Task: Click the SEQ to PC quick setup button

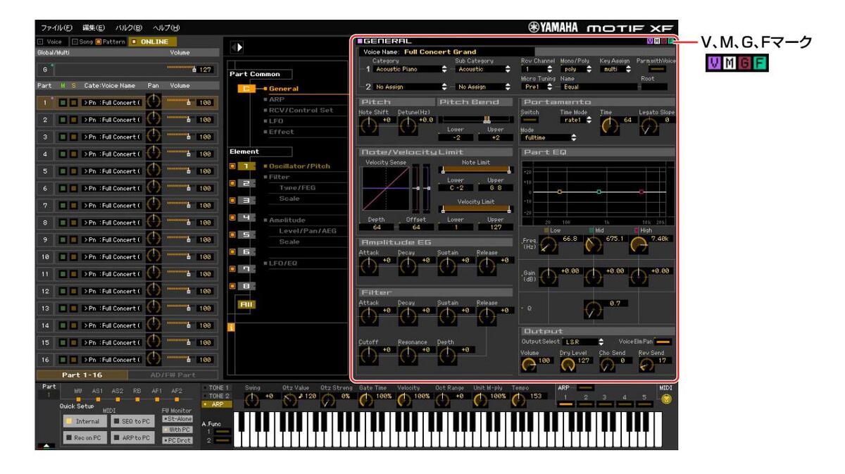Action: (x=132, y=420)
